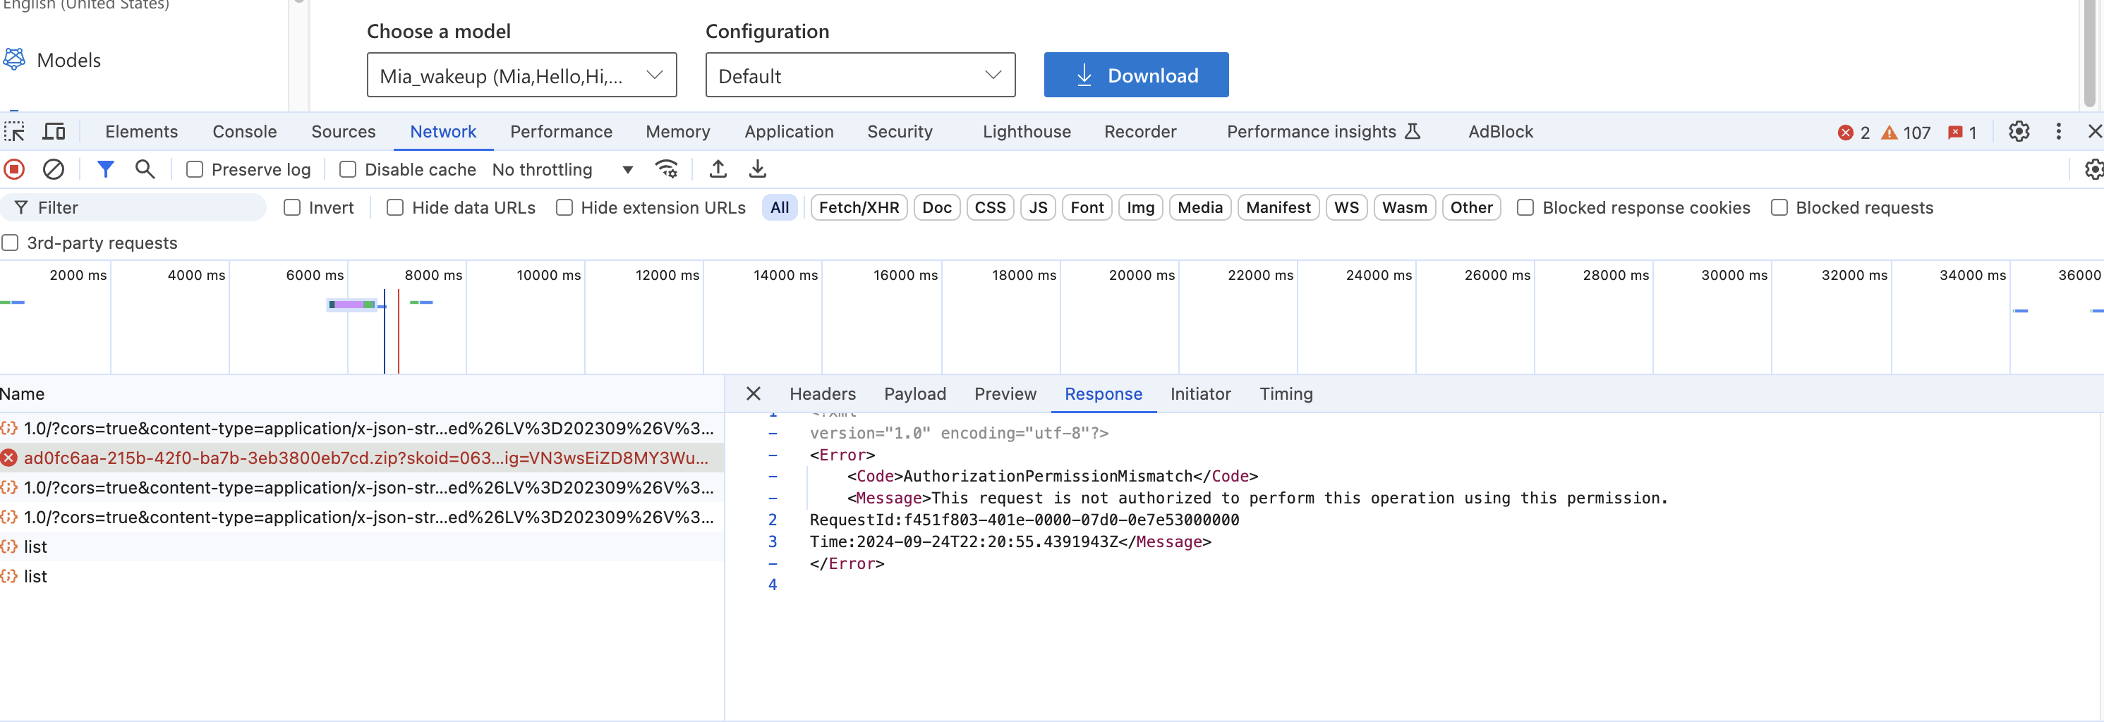Open the Preview tab

click(1005, 394)
